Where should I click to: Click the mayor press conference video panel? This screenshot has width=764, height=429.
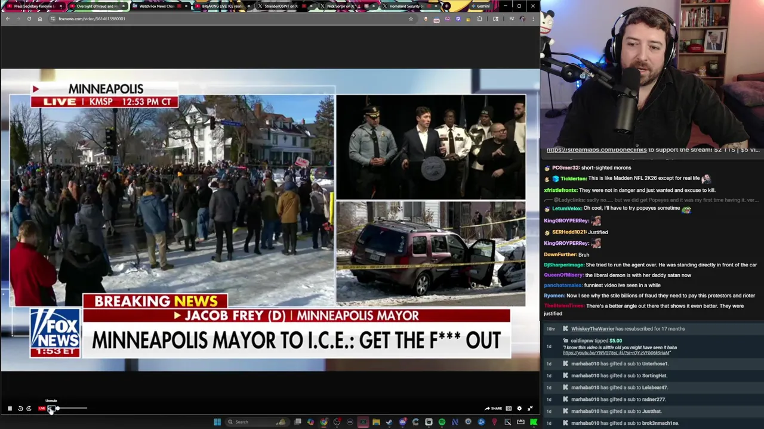pyautogui.click(x=430, y=147)
